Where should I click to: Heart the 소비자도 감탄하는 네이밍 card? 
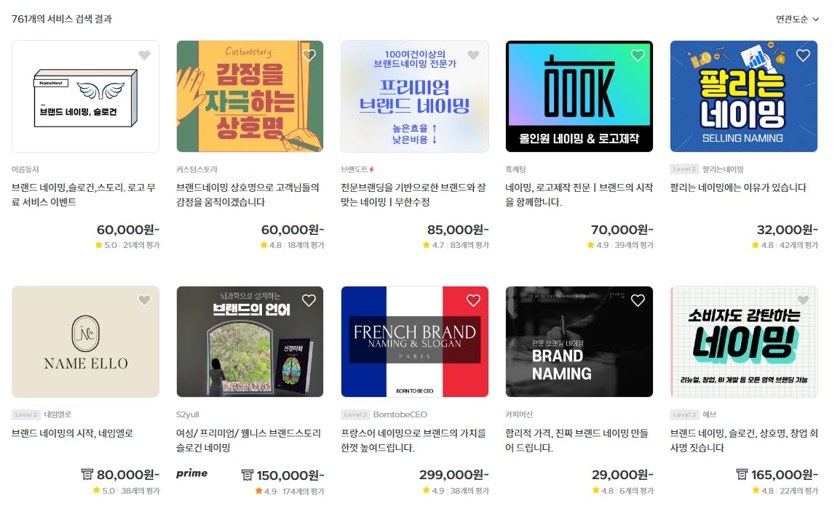tap(802, 300)
